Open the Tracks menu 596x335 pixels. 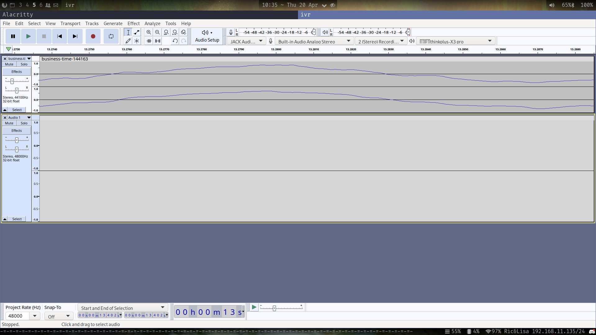[92, 23]
